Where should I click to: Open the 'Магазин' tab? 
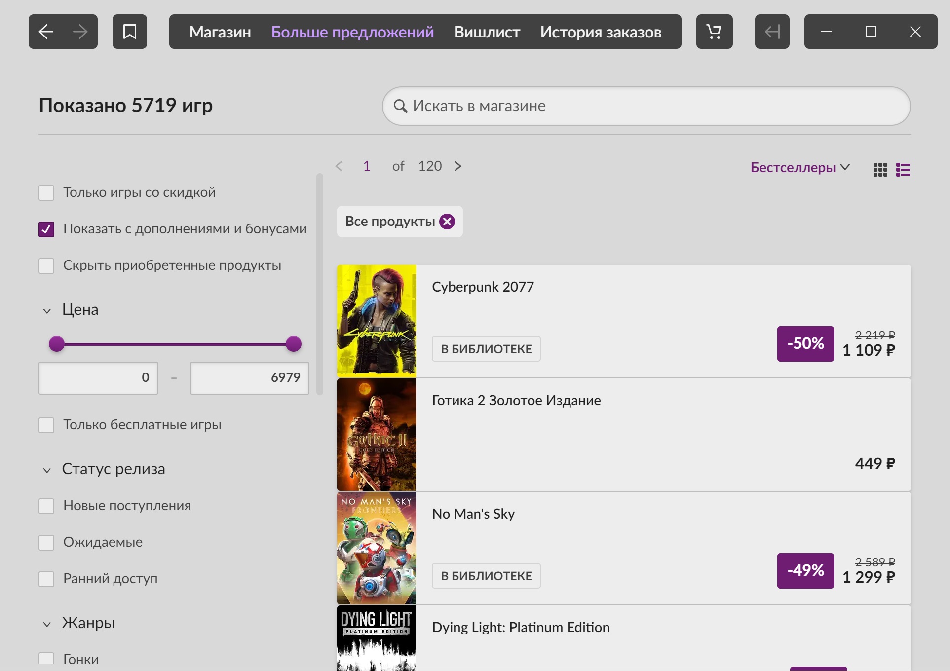pos(220,32)
